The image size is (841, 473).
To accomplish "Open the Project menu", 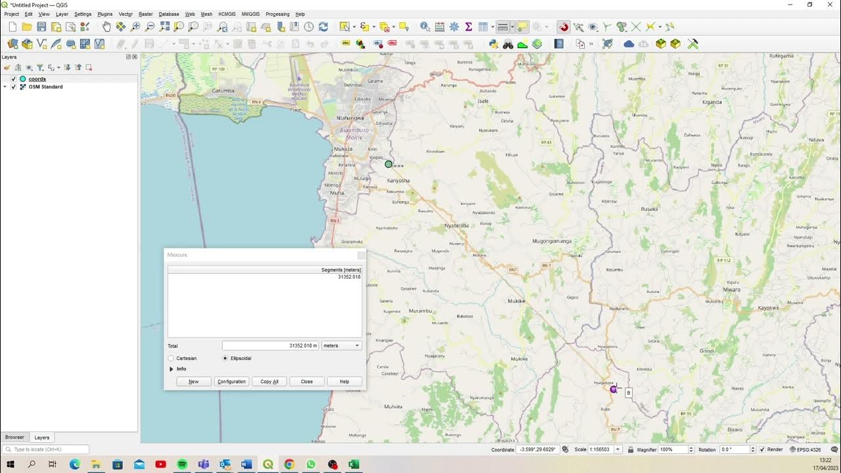I will tap(12, 14).
